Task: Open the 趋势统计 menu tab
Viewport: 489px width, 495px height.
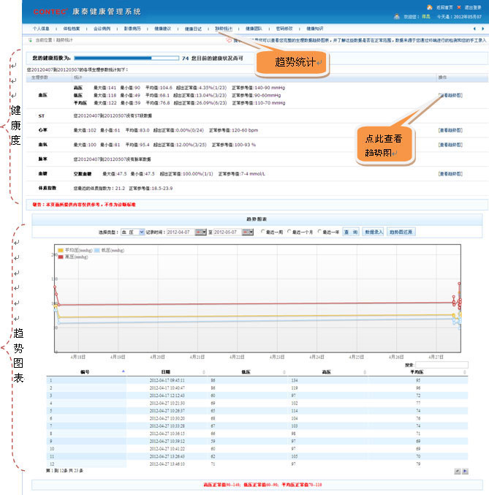Action: click(224, 28)
